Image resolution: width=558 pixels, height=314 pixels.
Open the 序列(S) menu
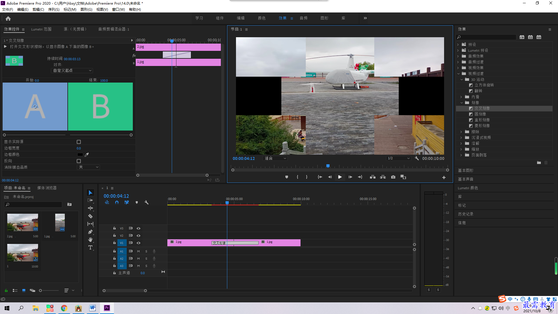click(x=54, y=10)
